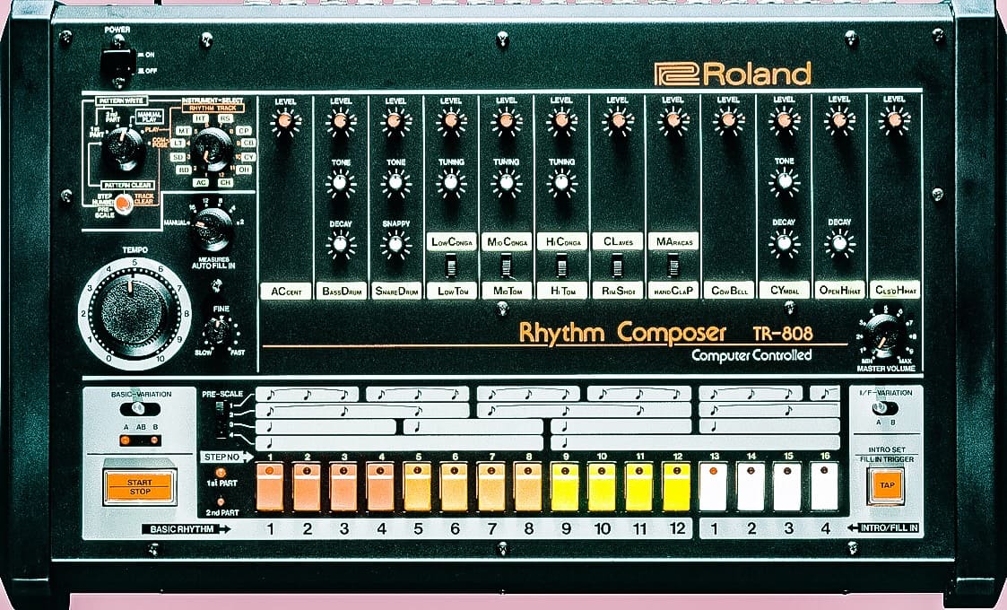This screenshot has width=1007, height=610.
Task: Click the Mid Tom Level knob
Action: (506, 121)
